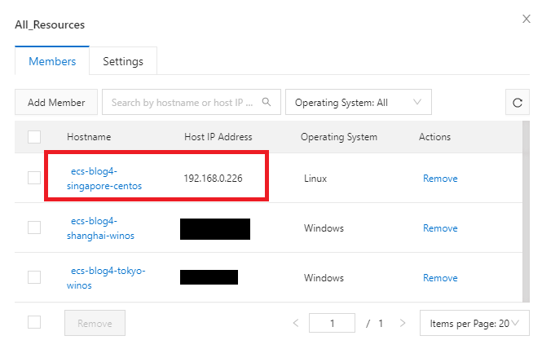Select the Members tab
Screen dimensions: 542x349
click(52, 61)
